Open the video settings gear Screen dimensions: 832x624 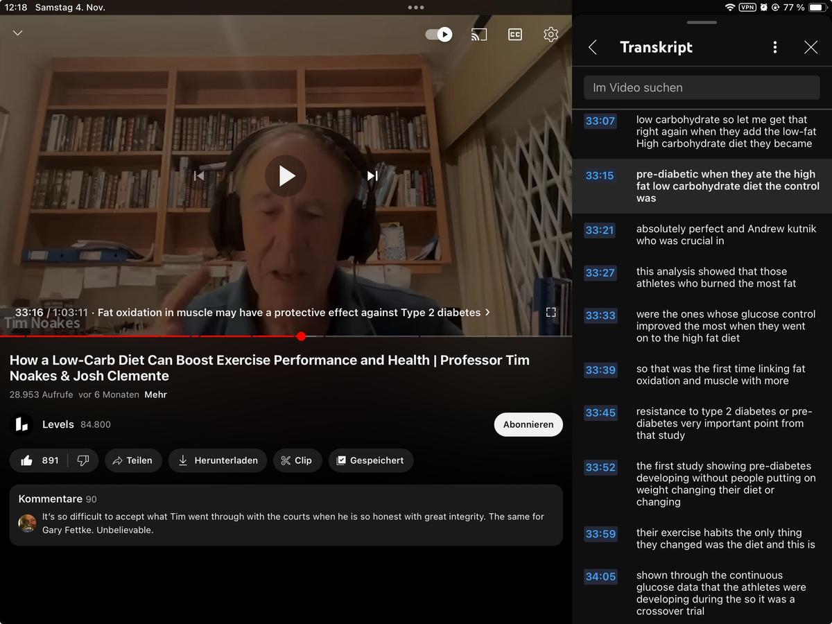(x=551, y=35)
